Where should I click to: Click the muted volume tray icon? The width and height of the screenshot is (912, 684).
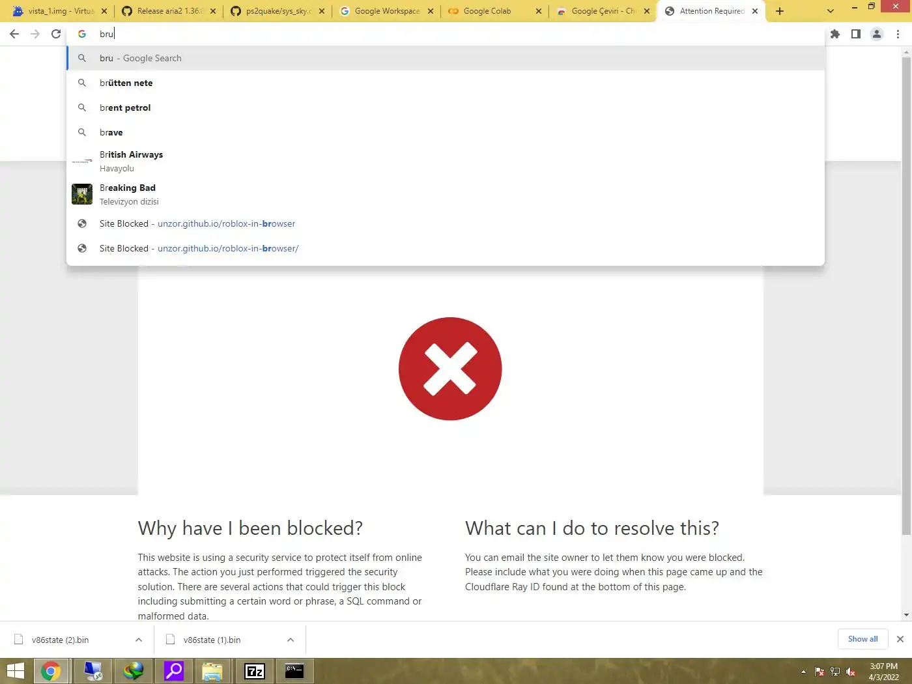pyautogui.click(x=851, y=672)
